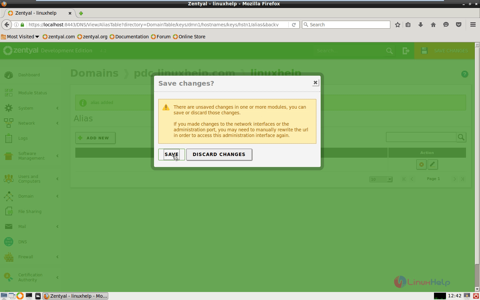Expand the Domain menu arrow
The width and height of the screenshot is (480, 300).
pos(57,196)
